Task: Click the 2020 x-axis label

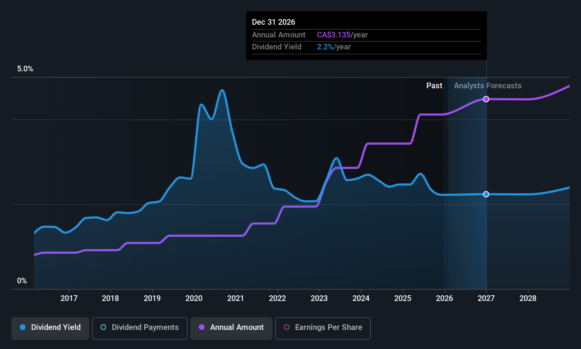Action: (x=194, y=298)
